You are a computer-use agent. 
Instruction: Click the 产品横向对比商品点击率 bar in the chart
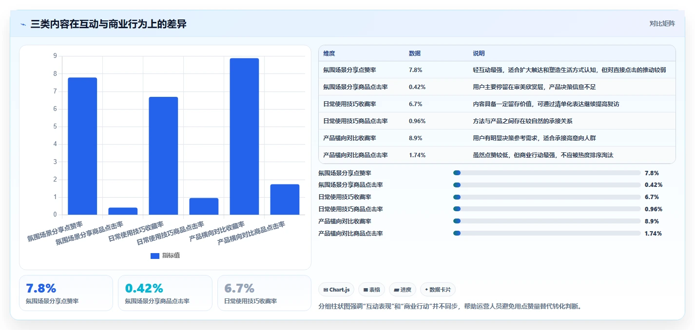point(285,200)
